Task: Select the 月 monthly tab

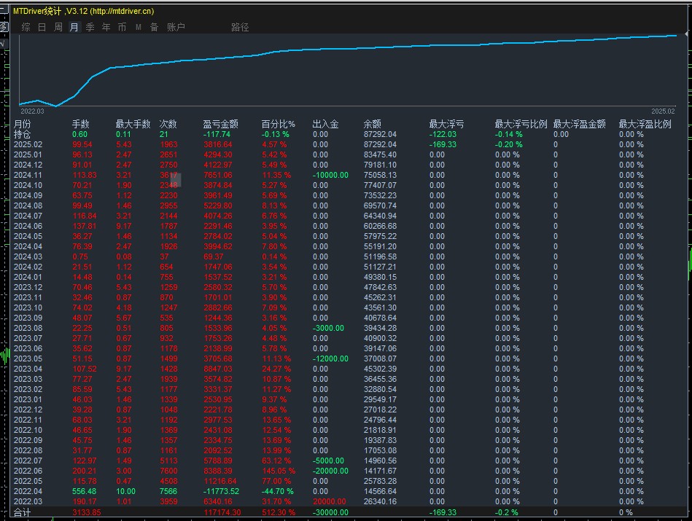Action: (x=74, y=28)
